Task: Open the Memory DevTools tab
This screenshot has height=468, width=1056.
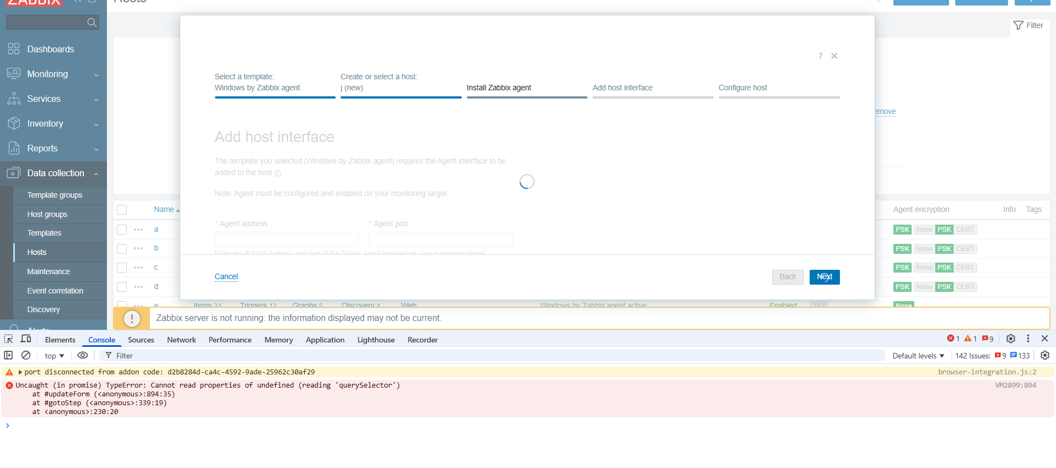Action: [x=278, y=340]
